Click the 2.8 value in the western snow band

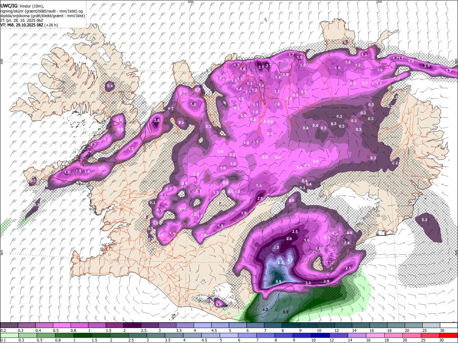pos(156,121)
